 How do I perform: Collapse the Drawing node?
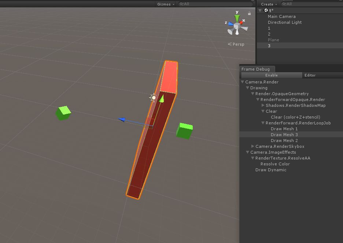[x=247, y=88]
